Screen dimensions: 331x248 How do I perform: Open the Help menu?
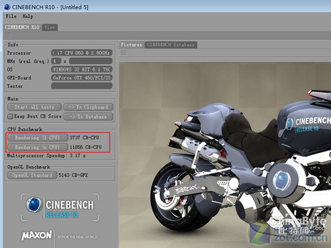tap(28, 17)
